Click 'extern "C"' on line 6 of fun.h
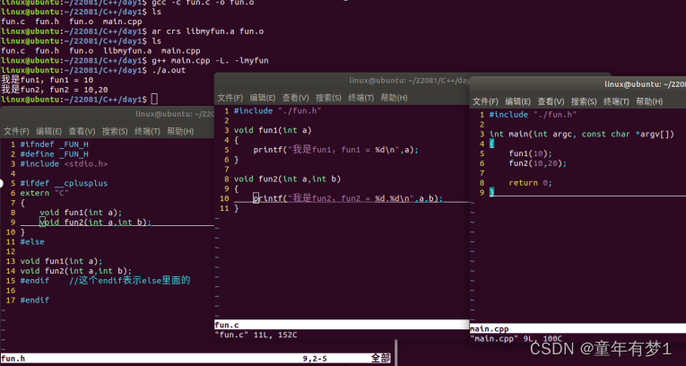 pyautogui.click(x=45, y=193)
